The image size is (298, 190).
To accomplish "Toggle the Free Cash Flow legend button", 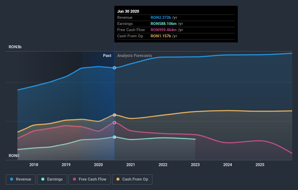I will pyautogui.click(x=90, y=179).
